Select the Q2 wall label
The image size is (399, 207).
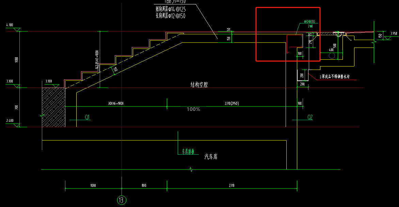[x=310, y=117]
